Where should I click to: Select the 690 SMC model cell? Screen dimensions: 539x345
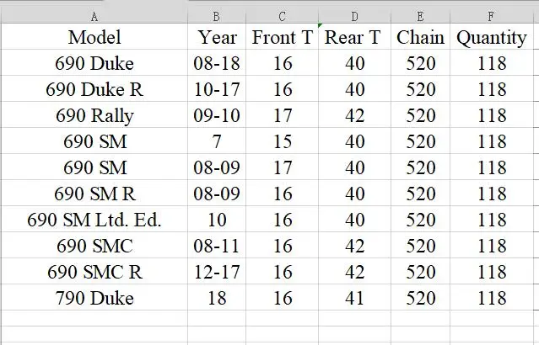point(94,245)
